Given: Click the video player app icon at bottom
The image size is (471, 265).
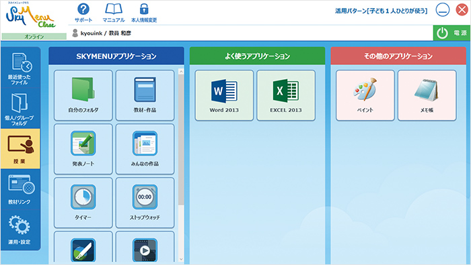Looking at the screenshot, I should [x=145, y=250].
